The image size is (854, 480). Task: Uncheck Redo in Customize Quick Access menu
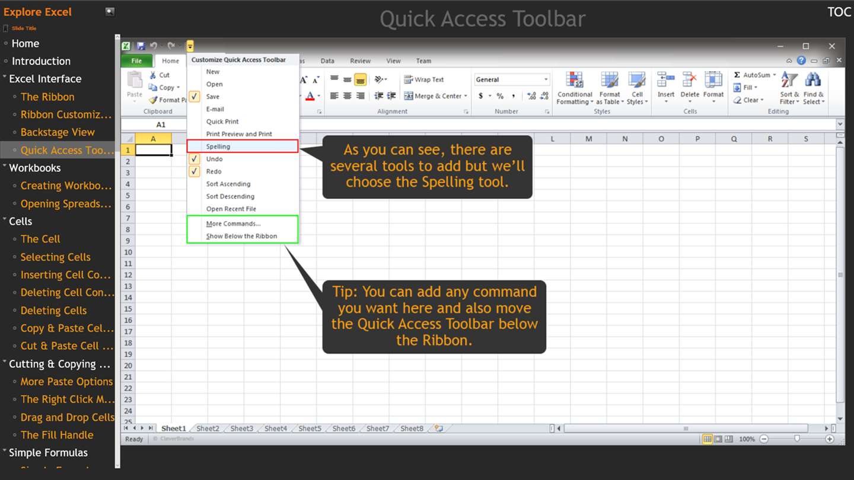(195, 171)
